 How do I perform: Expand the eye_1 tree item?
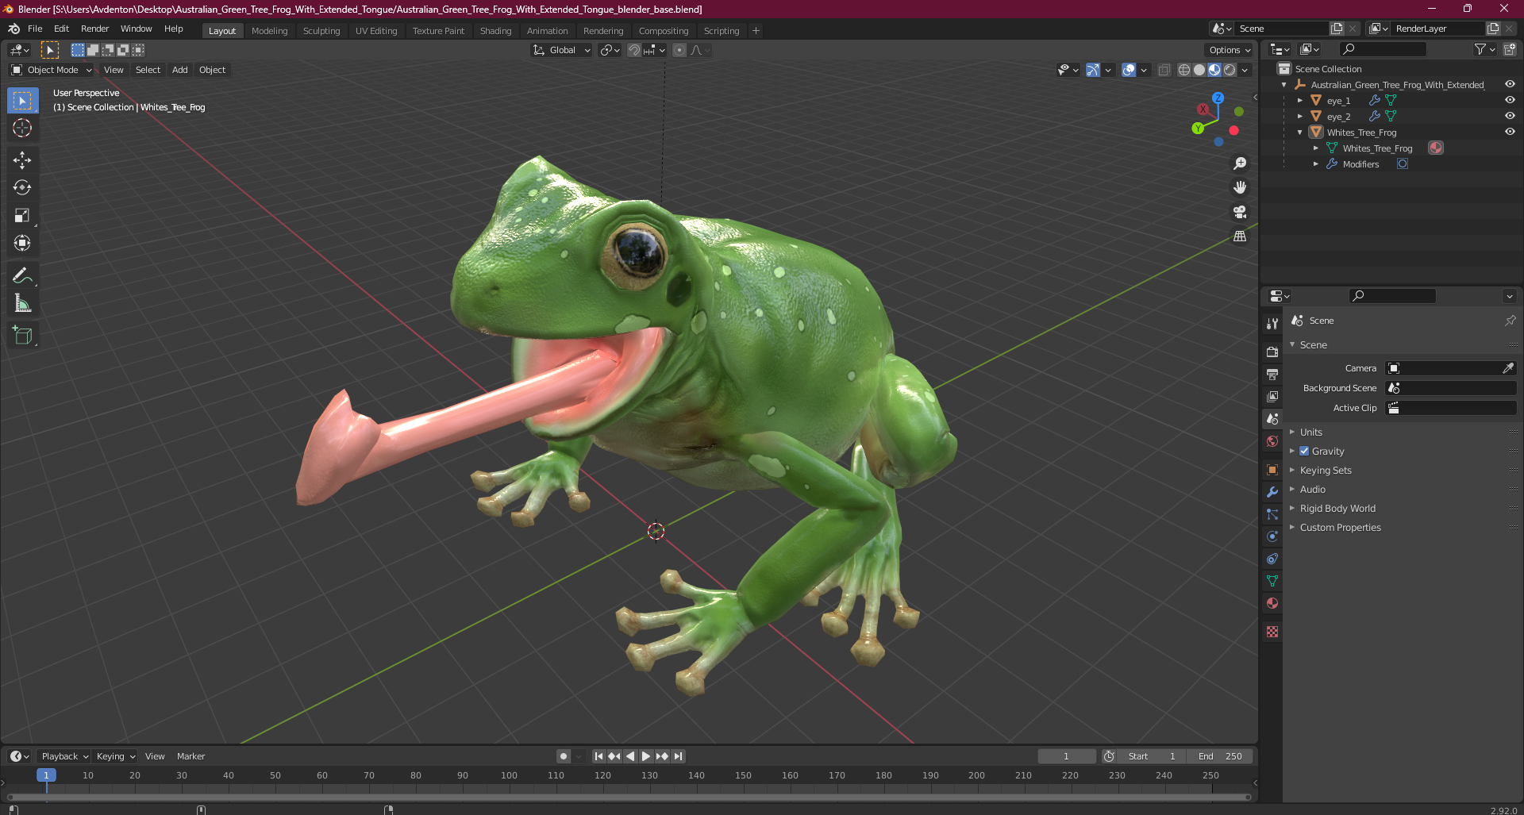tap(1300, 101)
